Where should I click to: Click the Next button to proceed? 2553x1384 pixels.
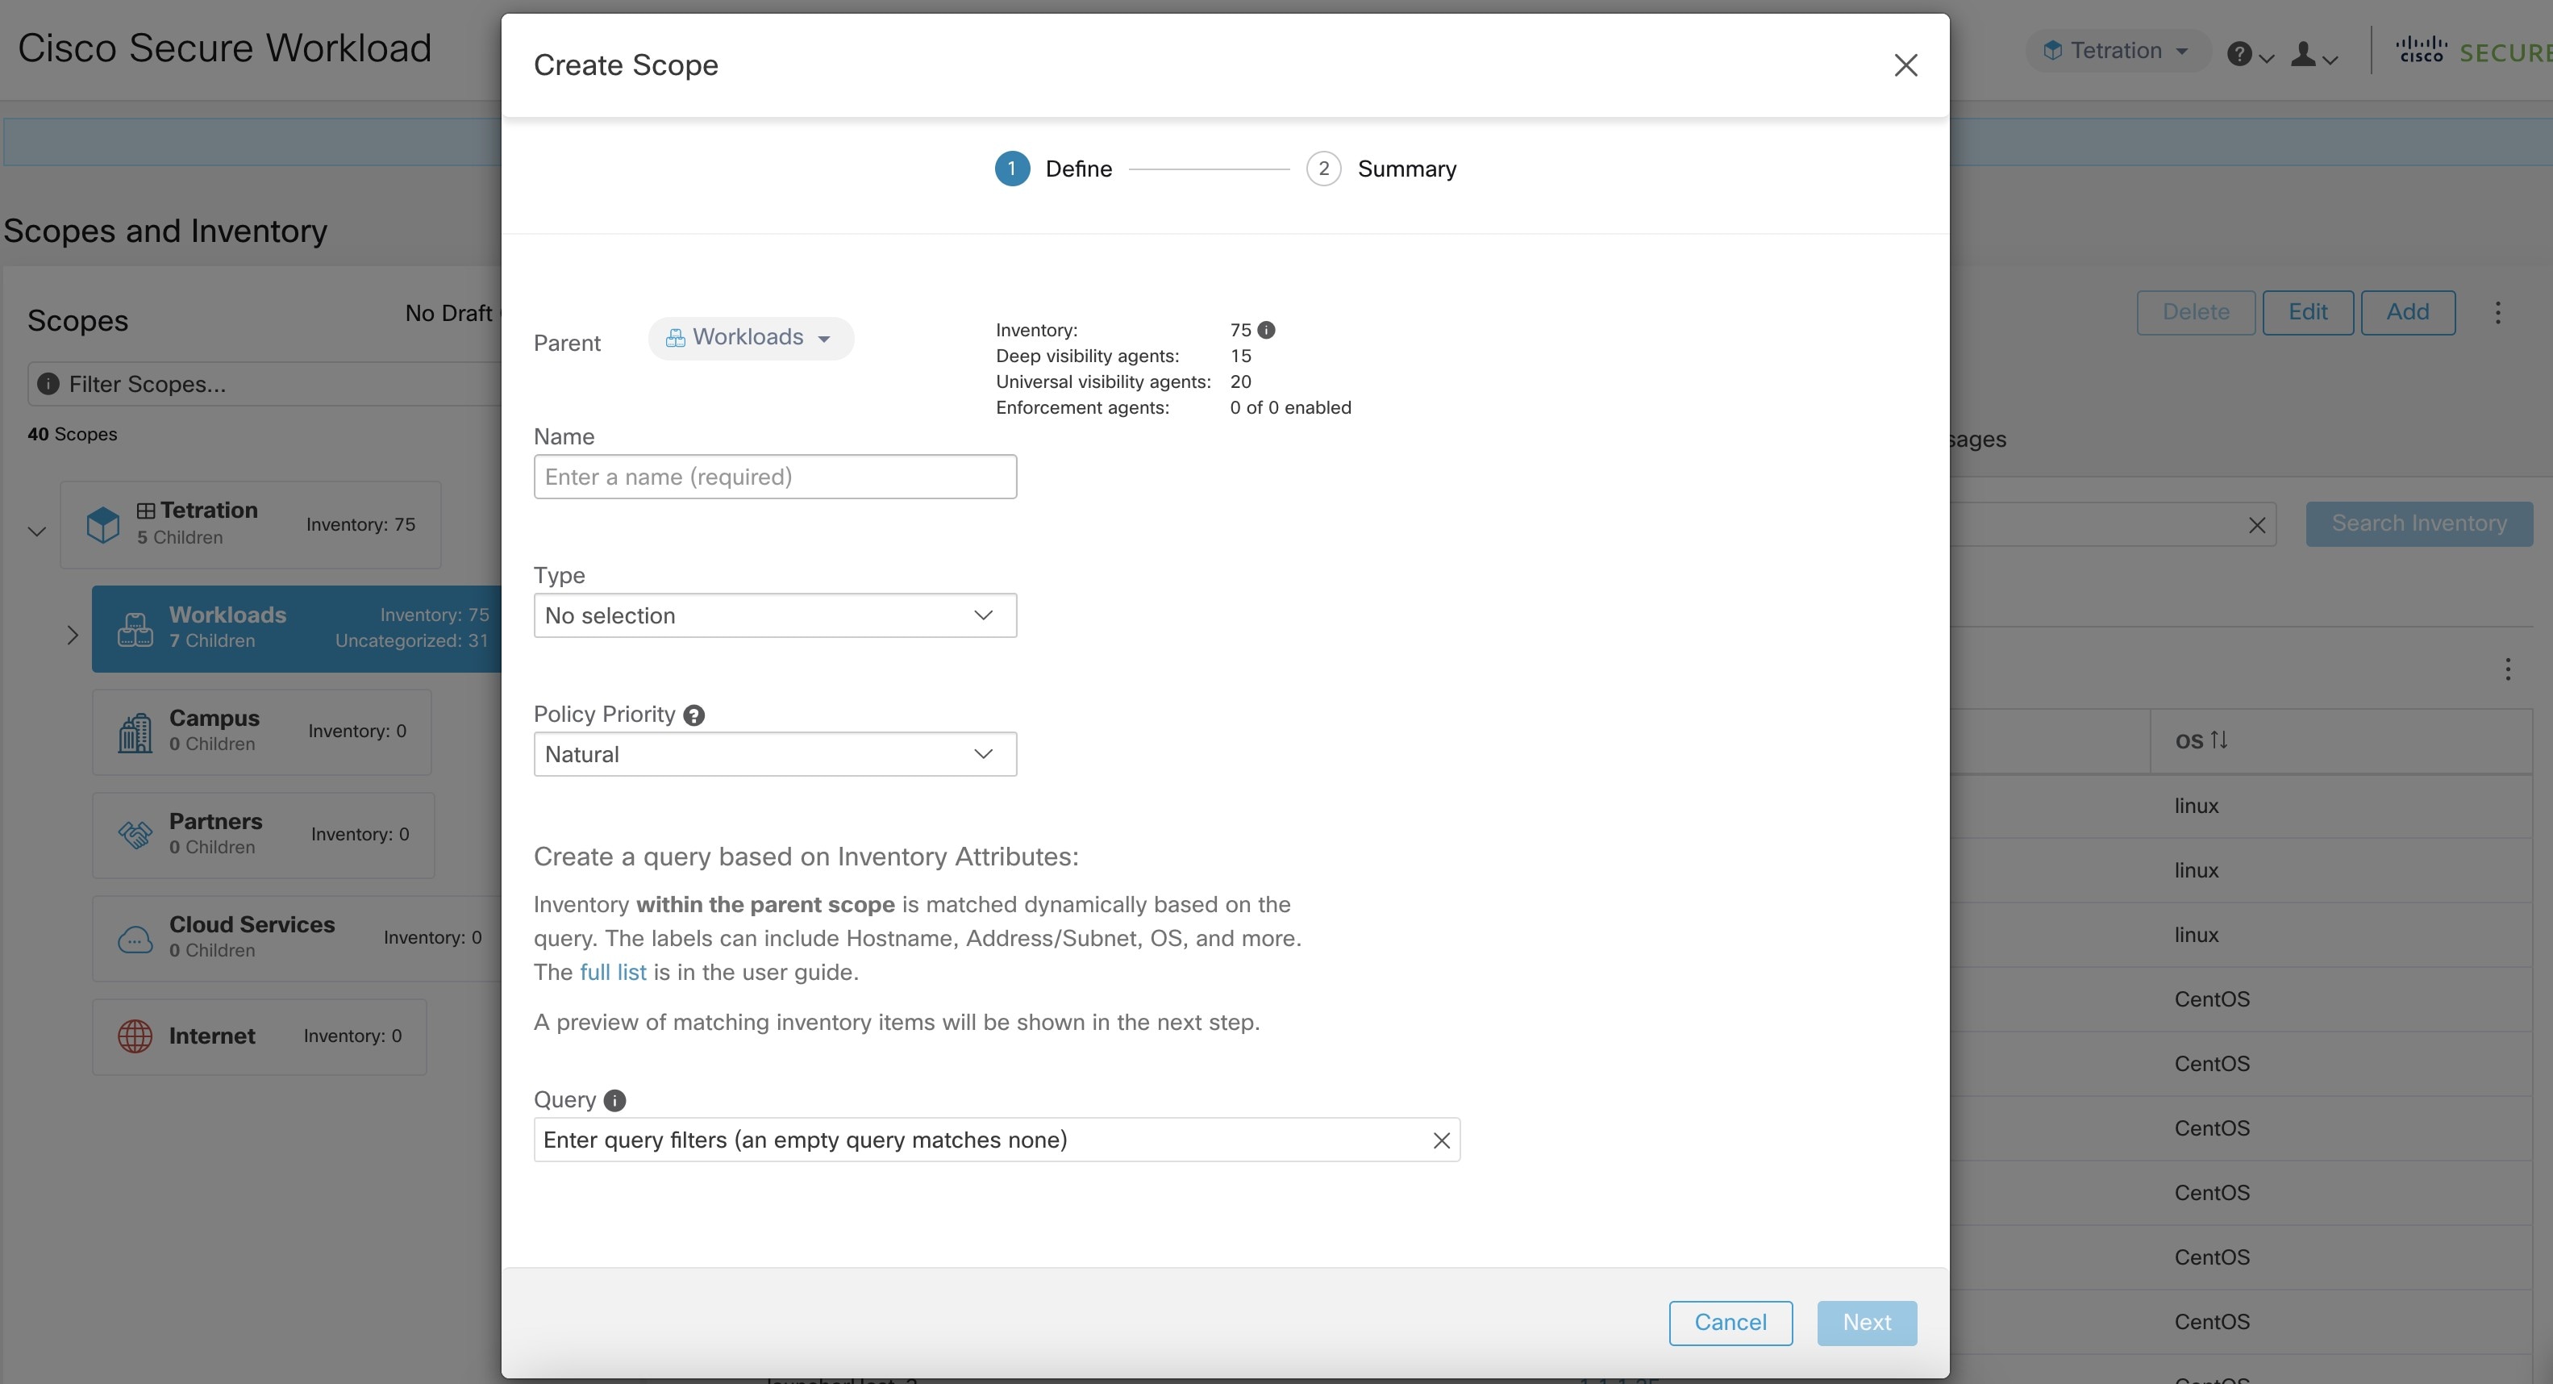pos(1867,1321)
